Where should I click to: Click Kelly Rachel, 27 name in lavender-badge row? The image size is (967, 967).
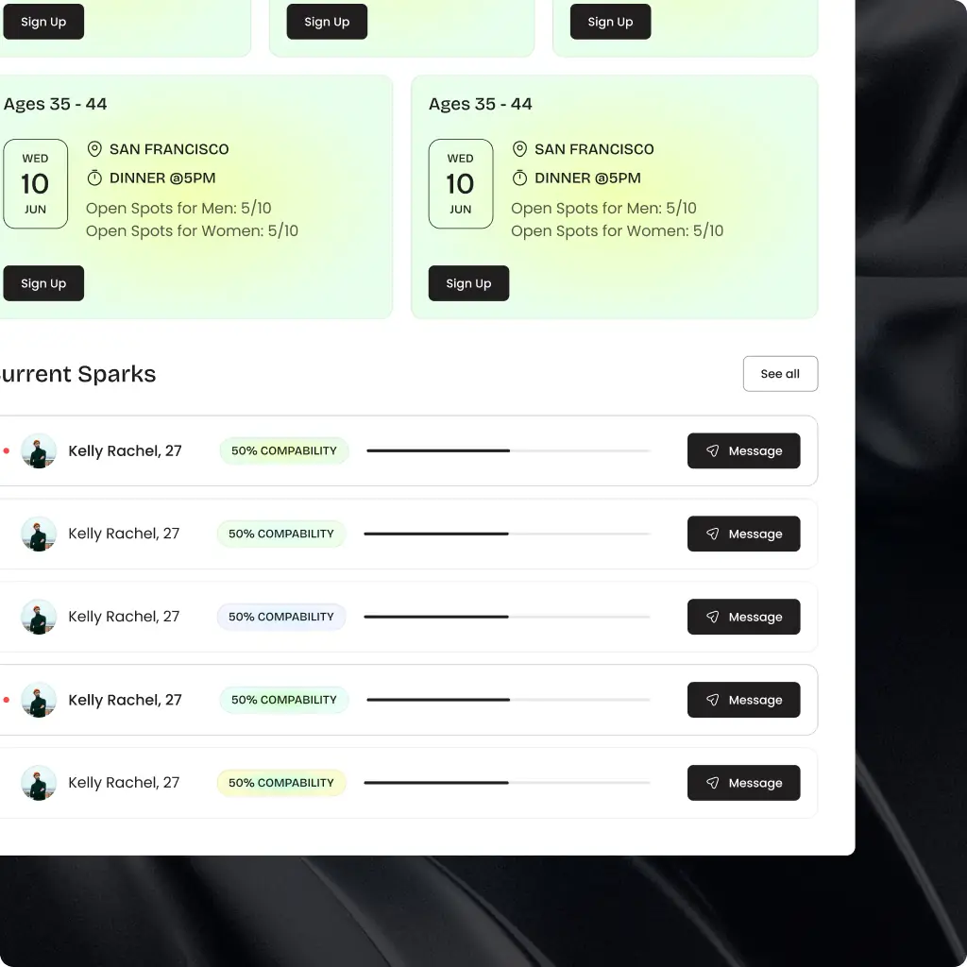pyautogui.click(x=124, y=617)
